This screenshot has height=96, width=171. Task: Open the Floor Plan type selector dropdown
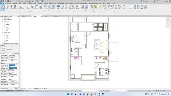click(x=19, y=50)
